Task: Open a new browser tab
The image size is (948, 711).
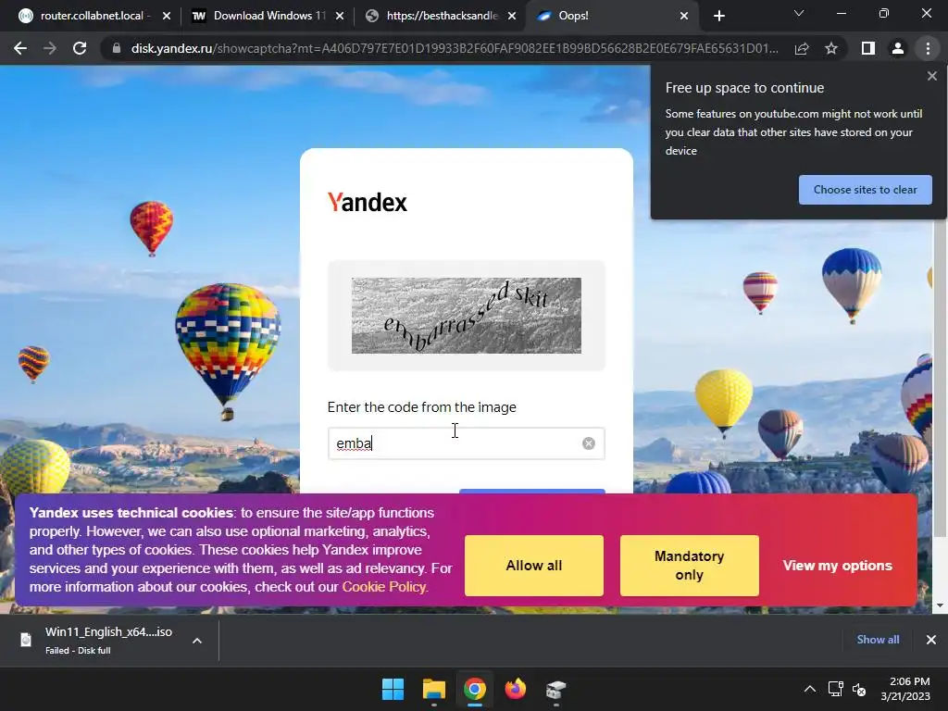Action: click(x=718, y=16)
